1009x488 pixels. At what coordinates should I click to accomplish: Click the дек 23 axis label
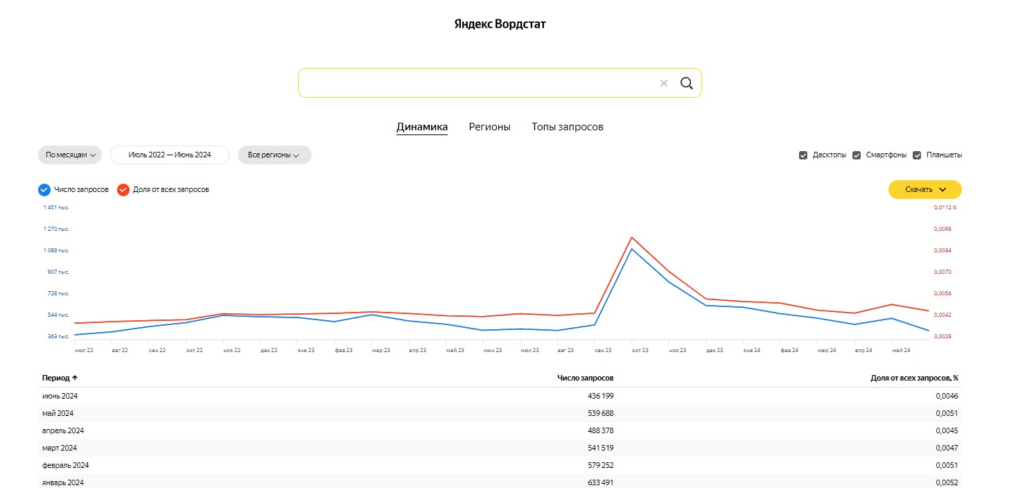click(x=714, y=351)
